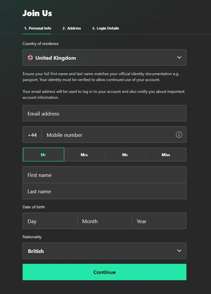211x294 pixels.
Task: Select the Year of birth field
Action: [x=159, y=221]
